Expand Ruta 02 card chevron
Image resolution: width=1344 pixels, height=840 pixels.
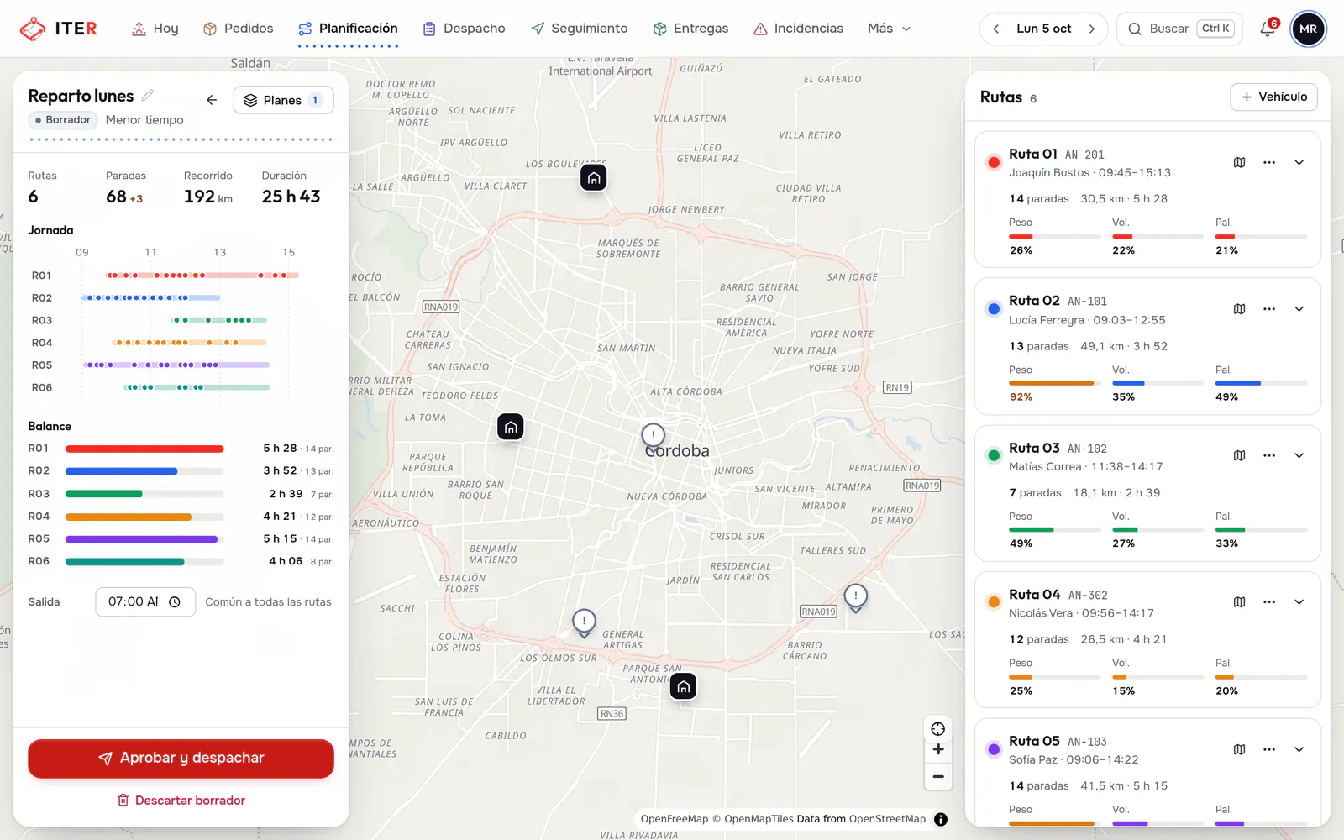[1299, 309]
